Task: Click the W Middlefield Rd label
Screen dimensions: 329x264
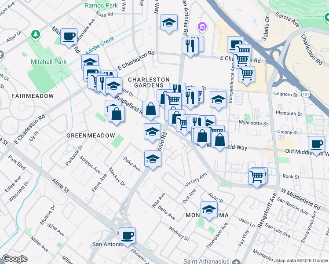Action: [301, 199]
